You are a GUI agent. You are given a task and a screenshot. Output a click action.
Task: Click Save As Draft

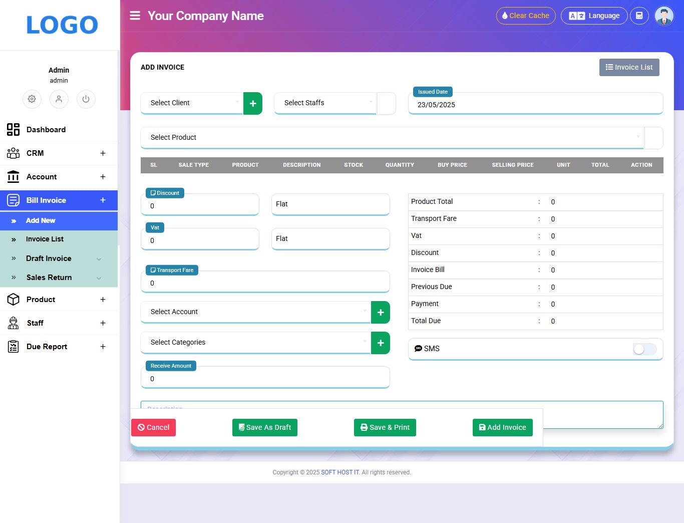(x=265, y=427)
